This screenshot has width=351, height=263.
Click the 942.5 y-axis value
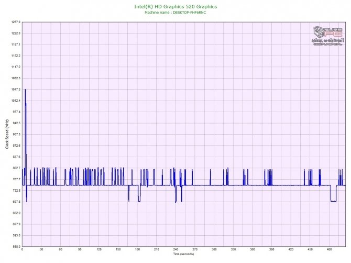tap(17, 123)
